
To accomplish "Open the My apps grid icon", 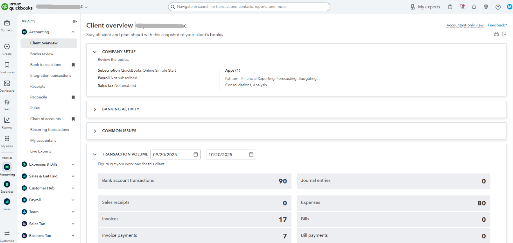I will point(7,139).
